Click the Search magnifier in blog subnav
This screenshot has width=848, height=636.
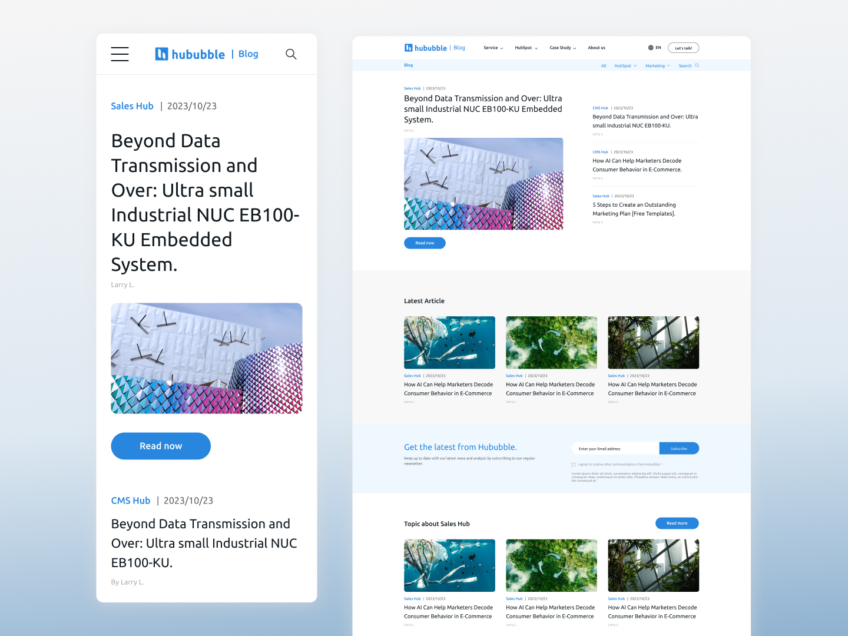pos(697,65)
